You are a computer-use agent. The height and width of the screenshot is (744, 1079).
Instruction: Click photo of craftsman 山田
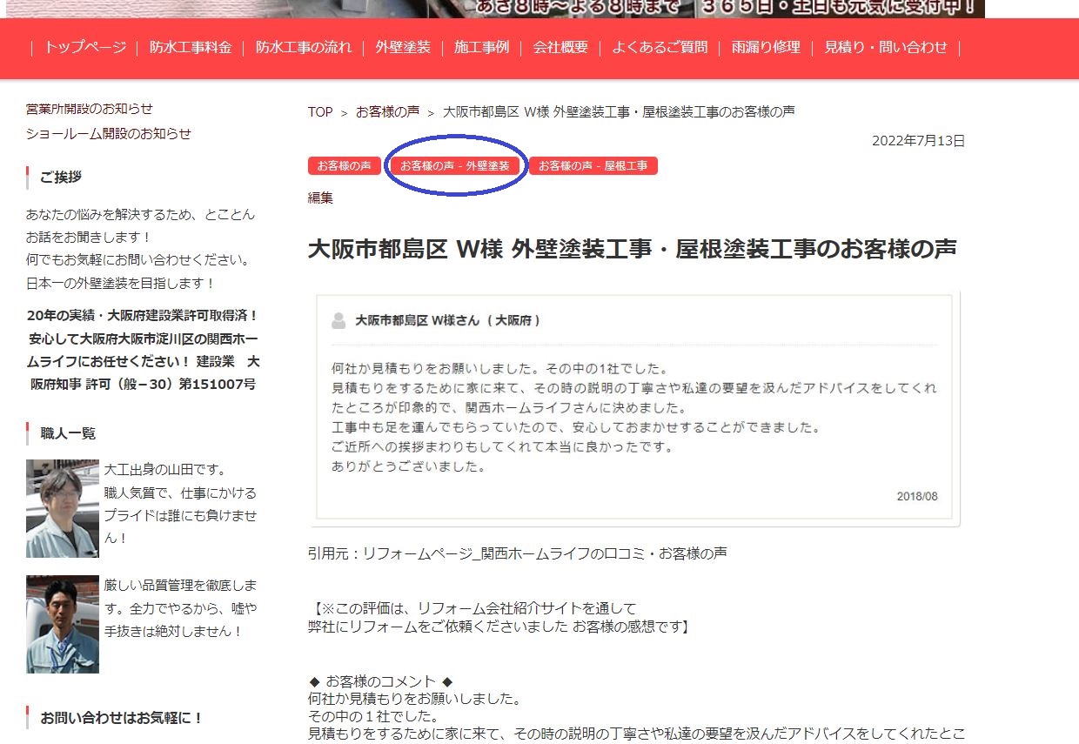(63, 508)
